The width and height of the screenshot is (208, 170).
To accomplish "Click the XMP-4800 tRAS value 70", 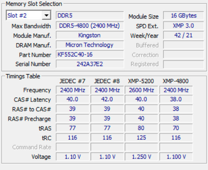I will point(176,128).
